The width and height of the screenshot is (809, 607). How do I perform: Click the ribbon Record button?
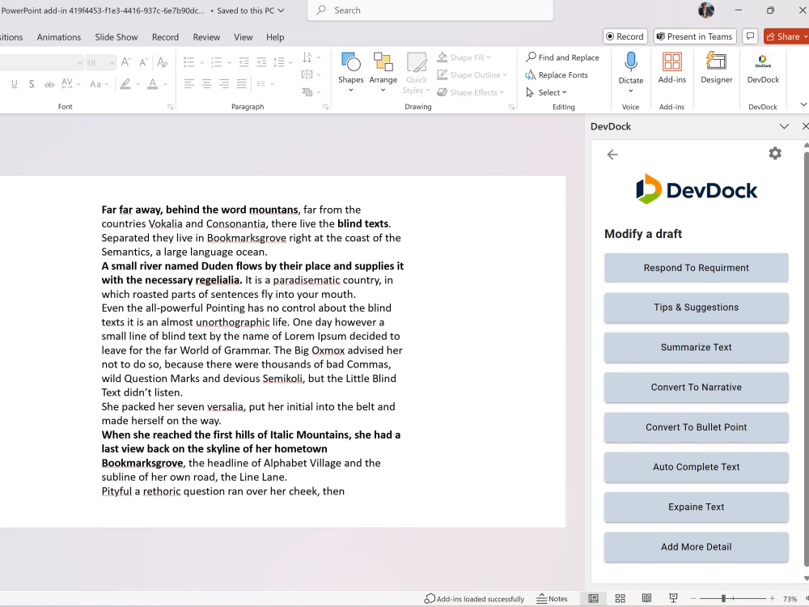tap(625, 36)
